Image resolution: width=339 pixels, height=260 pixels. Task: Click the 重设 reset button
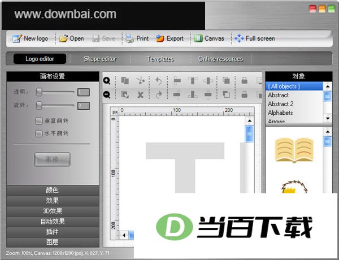53,159
